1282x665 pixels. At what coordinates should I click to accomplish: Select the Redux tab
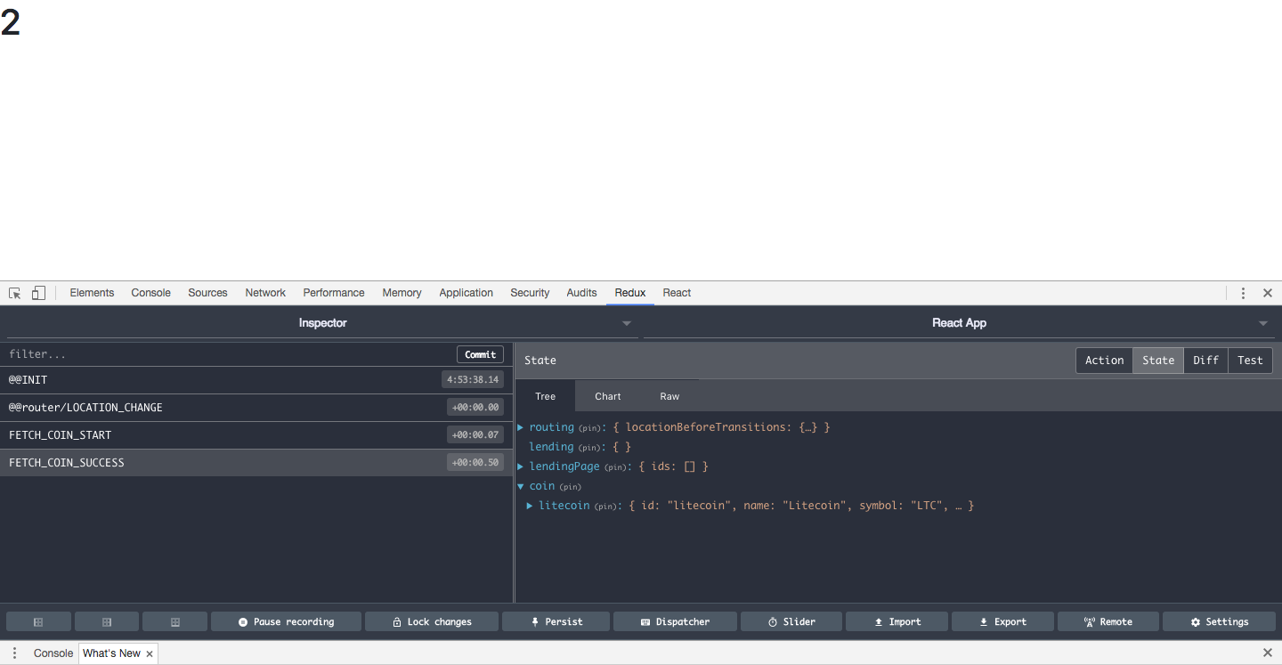[x=630, y=293]
